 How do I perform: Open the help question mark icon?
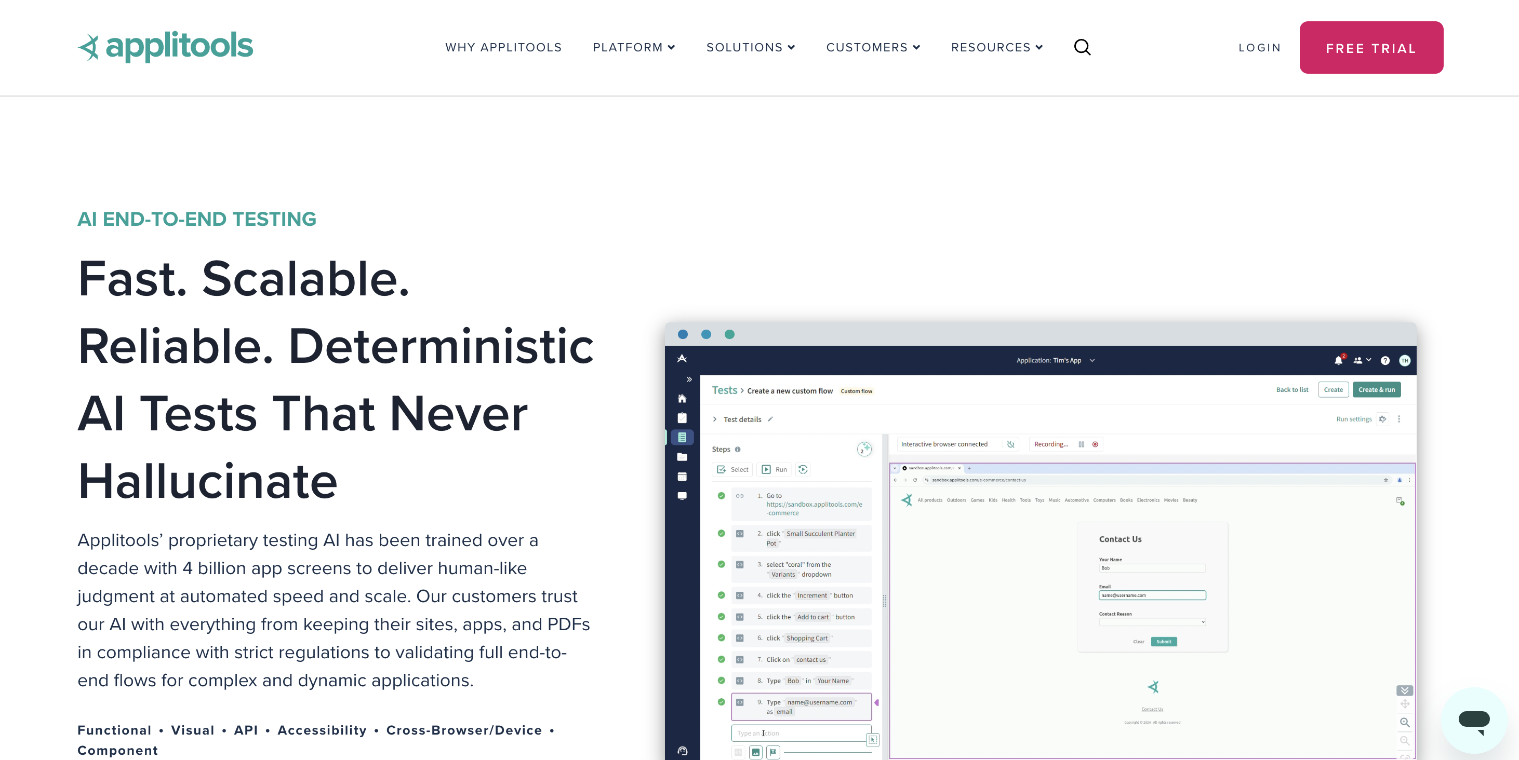[1384, 361]
